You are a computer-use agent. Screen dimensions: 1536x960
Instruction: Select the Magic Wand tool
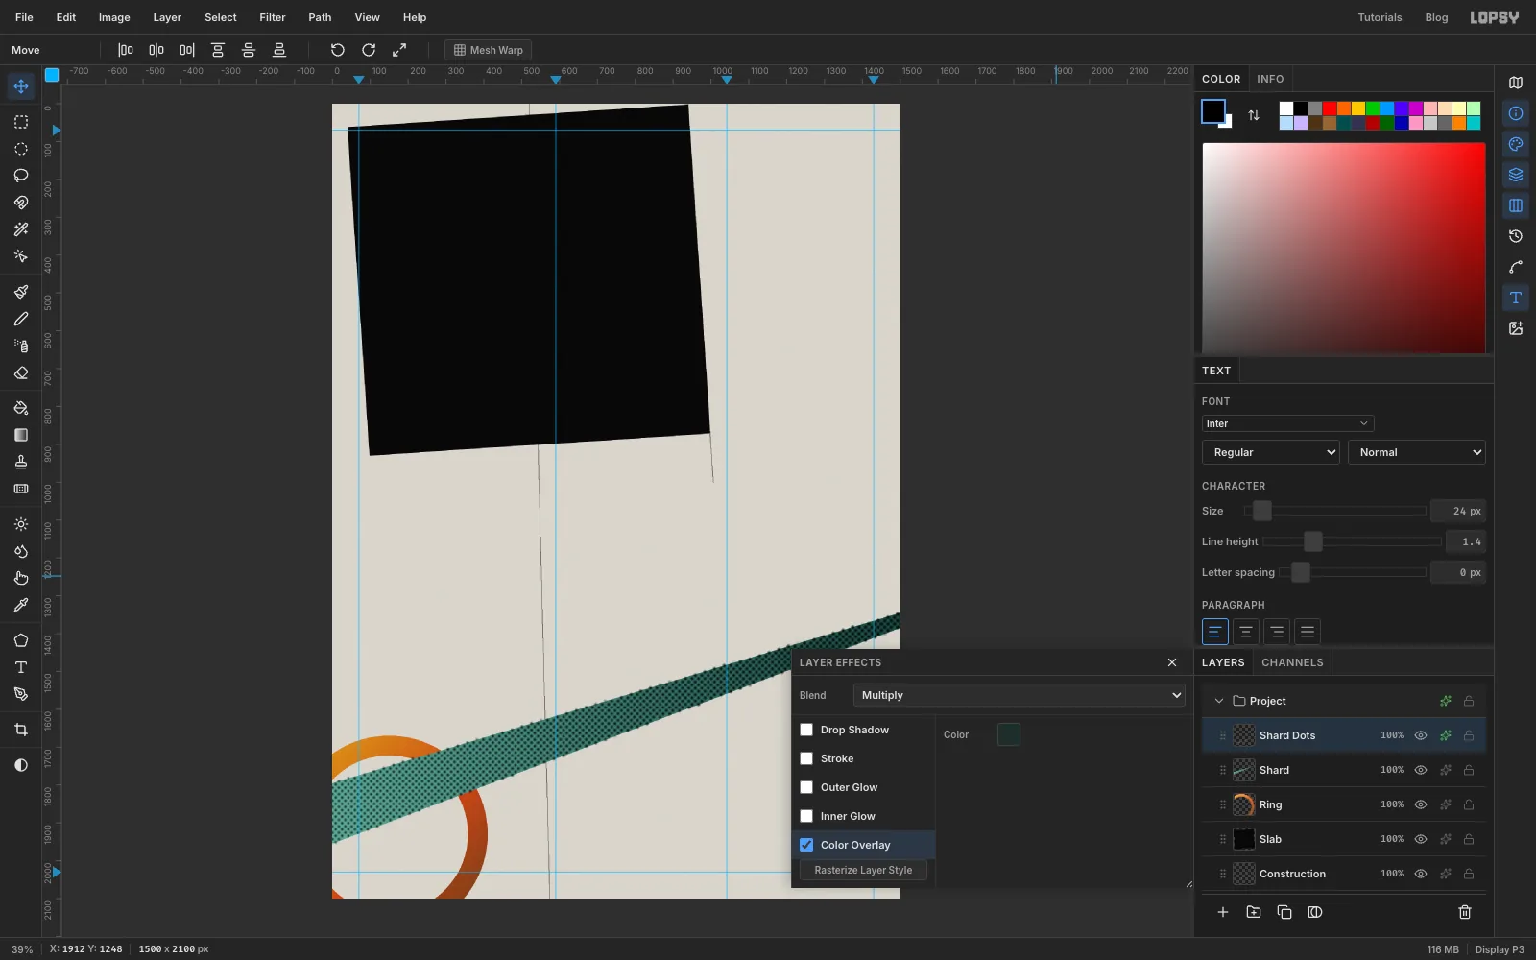[21, 229]
